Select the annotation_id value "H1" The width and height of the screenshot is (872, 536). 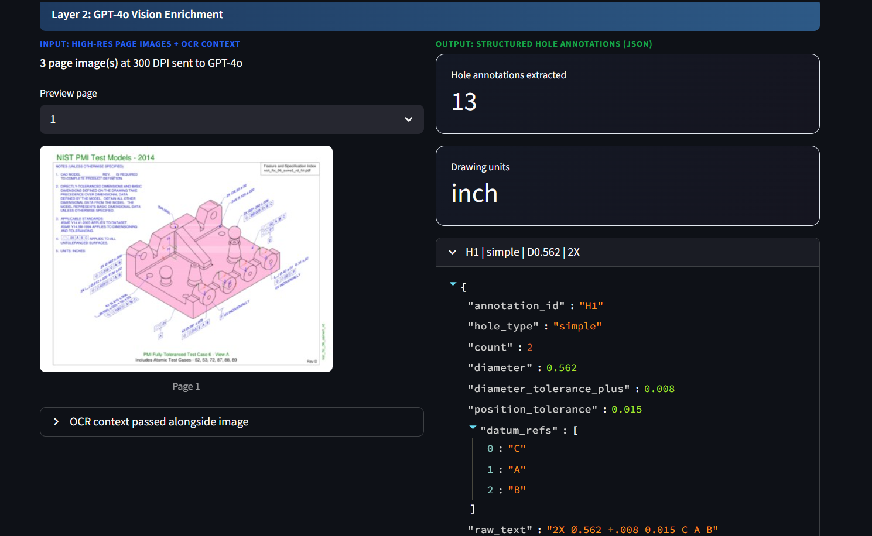(591, 305)
